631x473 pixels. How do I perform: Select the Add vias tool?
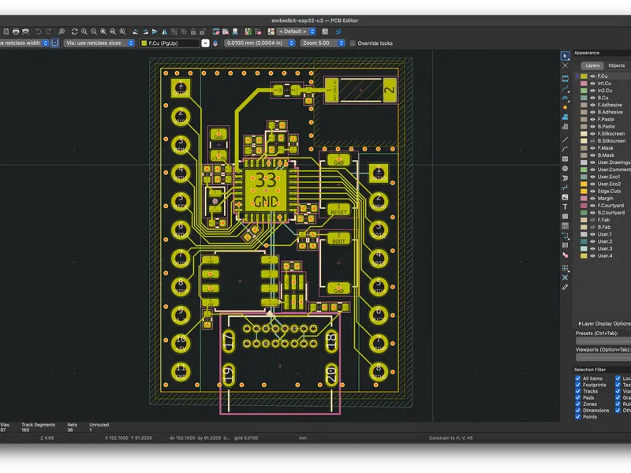[565, 107]
